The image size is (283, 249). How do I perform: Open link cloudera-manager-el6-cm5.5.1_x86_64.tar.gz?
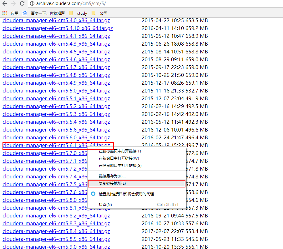click(x=56, y=99)
